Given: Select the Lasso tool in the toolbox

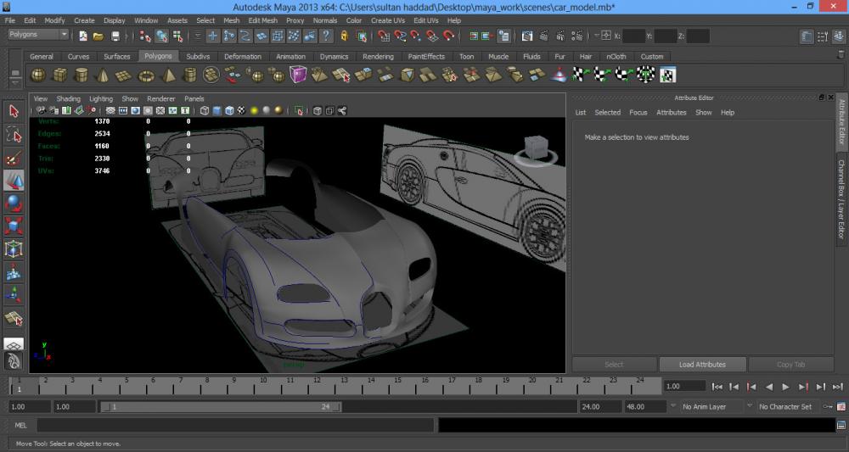Looking at the screenshot, I should pyautogui.click(x=14, y=135).
